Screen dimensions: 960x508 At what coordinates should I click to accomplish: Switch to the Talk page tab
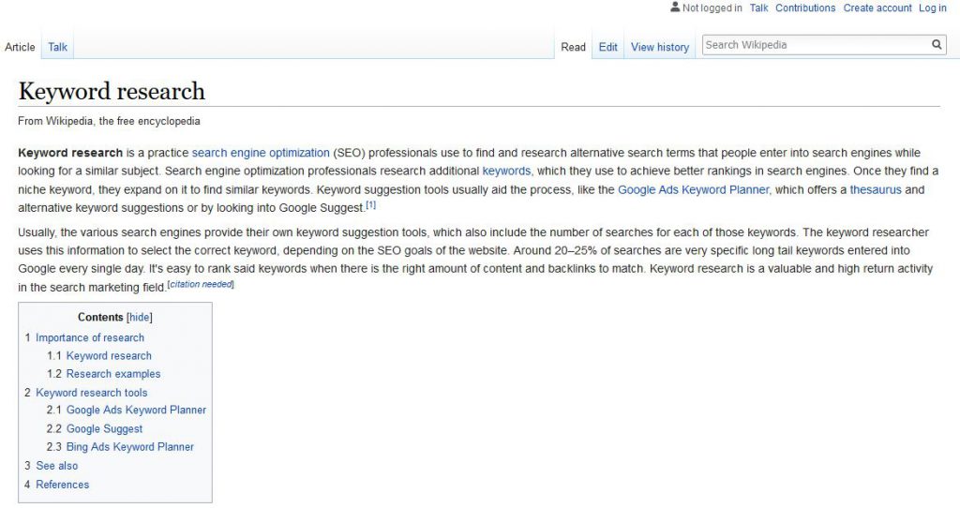click(57, 47)
